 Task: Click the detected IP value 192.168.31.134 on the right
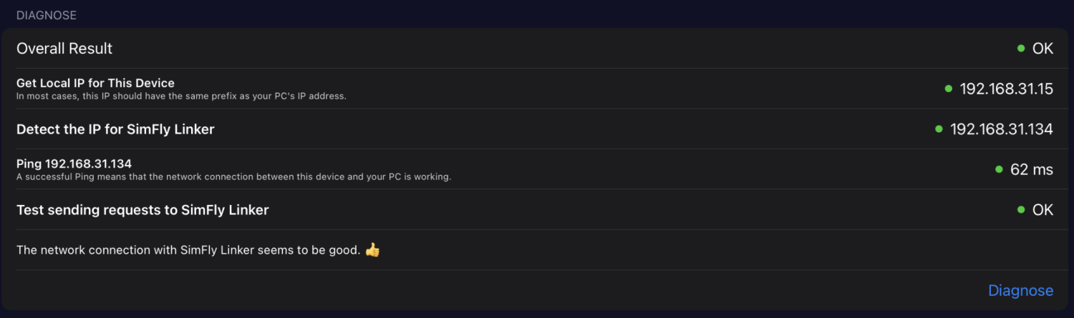click(1001, 129)
